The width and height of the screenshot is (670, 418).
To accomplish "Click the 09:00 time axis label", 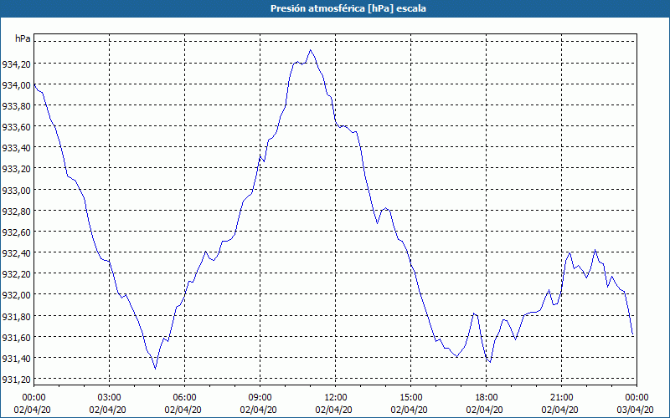I will click(x=260, y=398).
